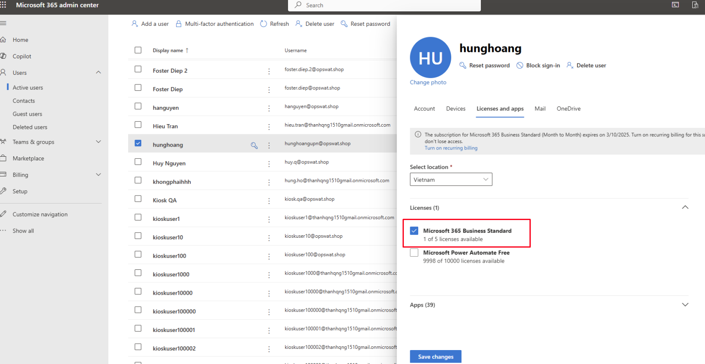
Task: Open Active users in the sidebar
Action: point(28,87)
